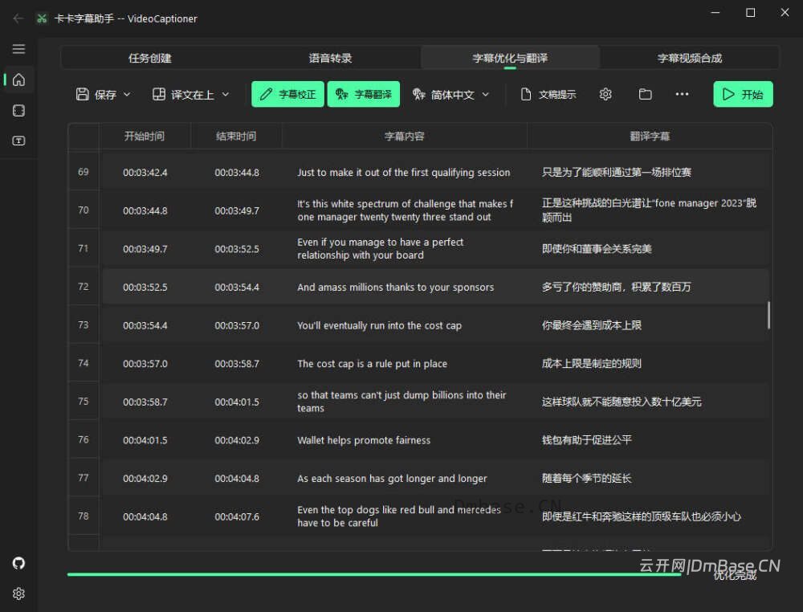Image resolution: width=803 pixels, height=612 pixels.
Task: Click the 文稿提示 document prompt button
Action: coord(548,94)
